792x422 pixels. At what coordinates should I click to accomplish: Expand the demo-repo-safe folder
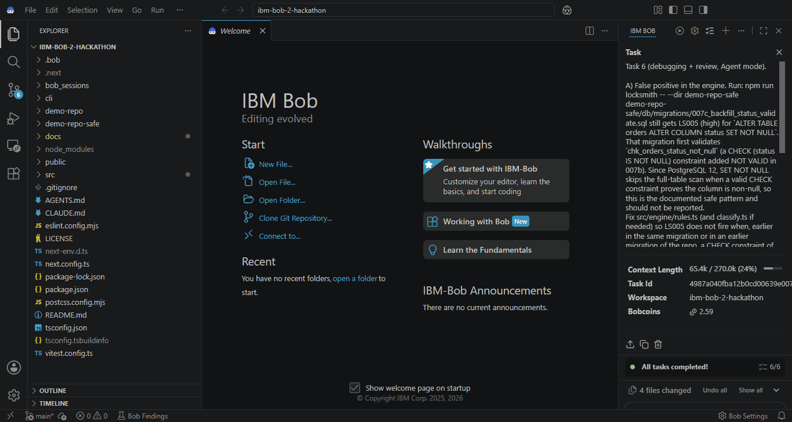click(114, 123)
